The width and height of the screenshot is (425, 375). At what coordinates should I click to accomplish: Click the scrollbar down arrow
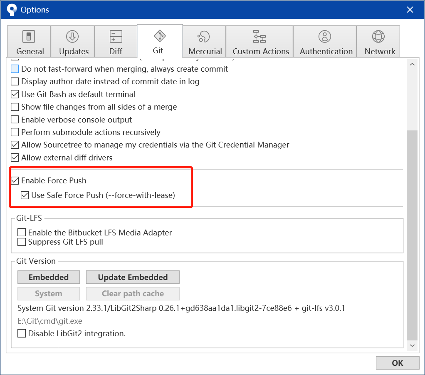coord(412,345)
